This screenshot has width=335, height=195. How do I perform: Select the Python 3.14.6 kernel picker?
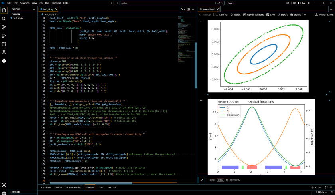tap(324, 14)
